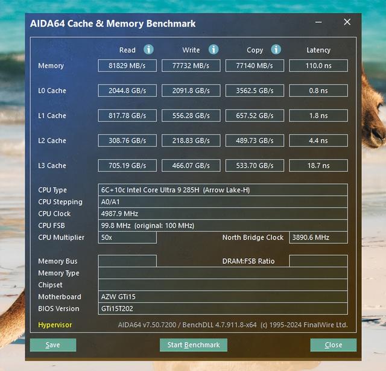Click the Motherboard value AZW GTi15
This screenshot has width=386, height=371.
223,297
